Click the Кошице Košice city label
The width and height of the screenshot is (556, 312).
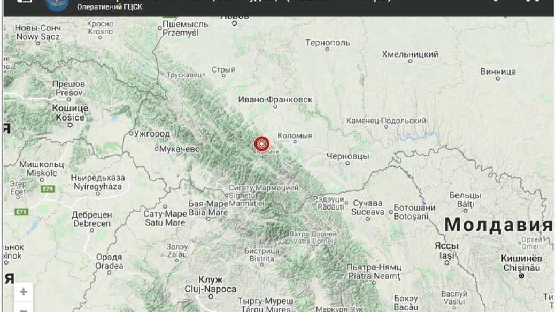click(70, 113)
